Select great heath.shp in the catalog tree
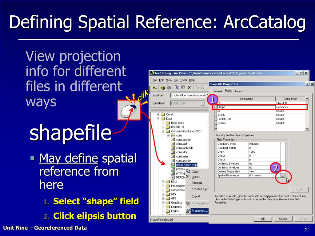This screenshot has width=315, height=236. click(186, 165)
